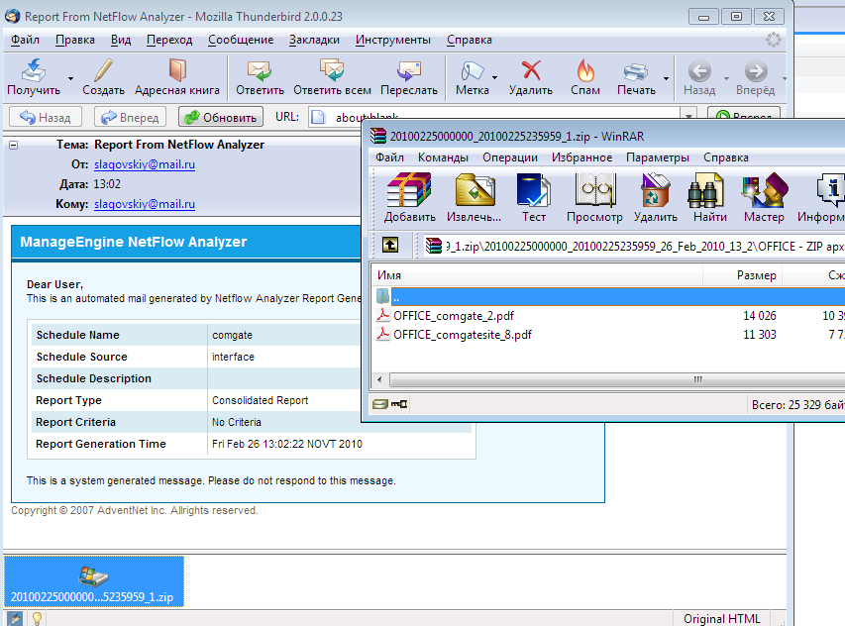
Task: Click Метка tag icon
Action: (473, 77)
